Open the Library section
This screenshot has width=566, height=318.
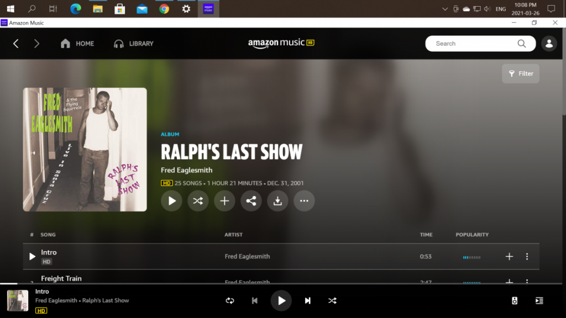coord(134,44)
